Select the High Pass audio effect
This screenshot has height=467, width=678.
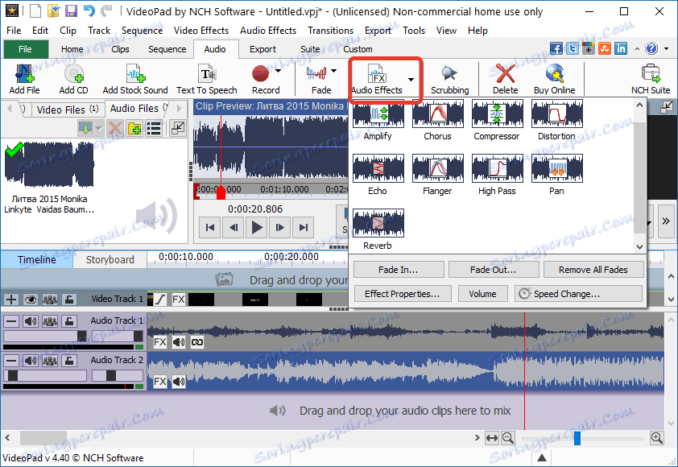coord(497,174)
